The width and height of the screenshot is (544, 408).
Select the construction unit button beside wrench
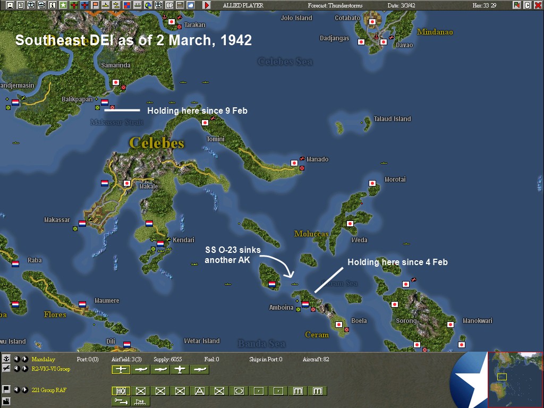(140, 402)
